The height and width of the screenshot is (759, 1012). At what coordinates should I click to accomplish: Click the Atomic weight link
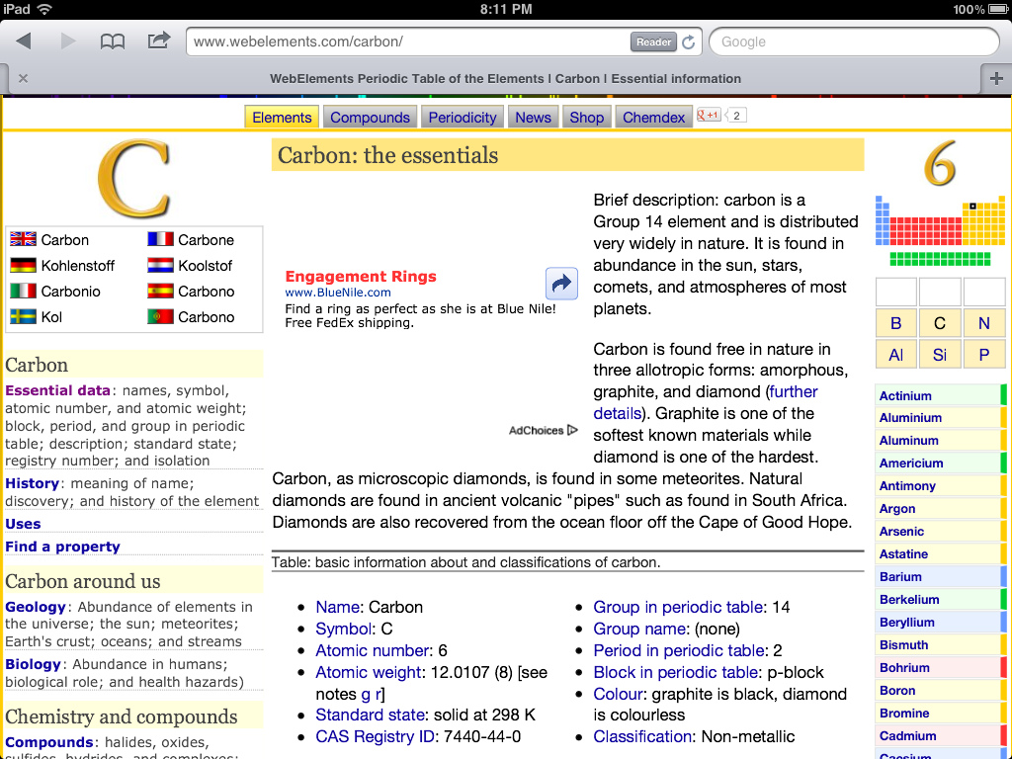[368, 672]
